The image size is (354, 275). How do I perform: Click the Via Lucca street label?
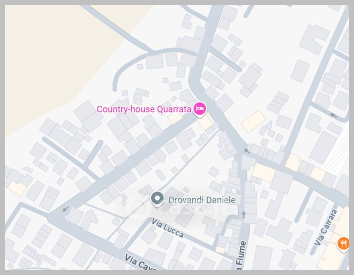(x=167, y=228)
